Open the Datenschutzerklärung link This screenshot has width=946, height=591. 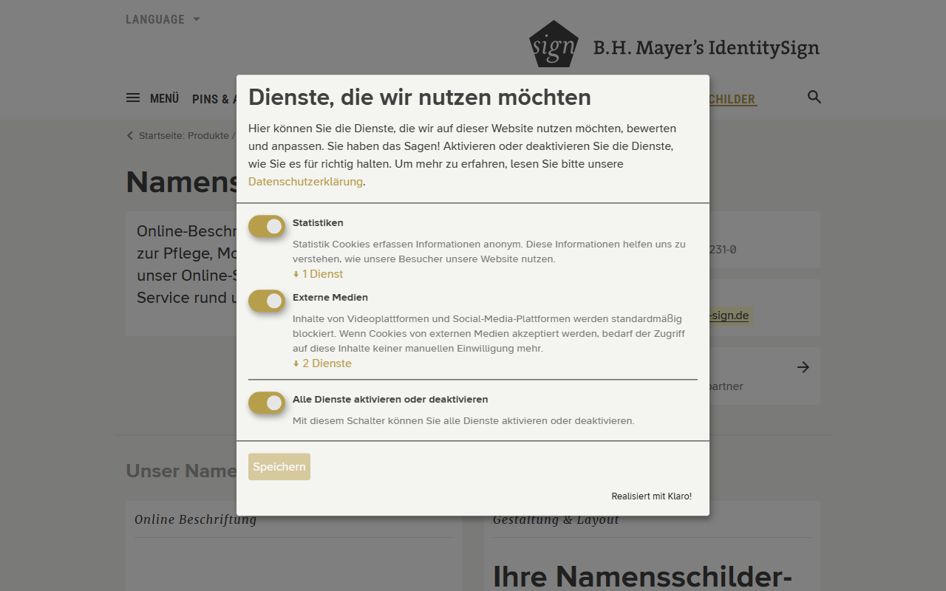coord(305,182)
